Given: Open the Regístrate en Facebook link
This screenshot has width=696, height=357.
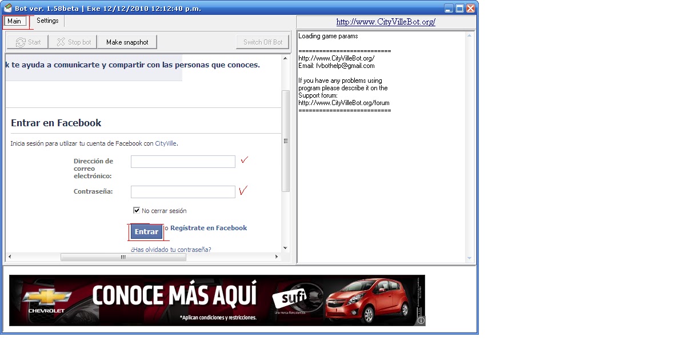Looking at the screenshot, I should pyautogui.click(x=209, y=228).
